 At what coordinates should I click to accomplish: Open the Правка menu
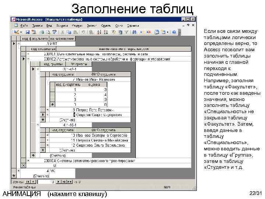(37, 25)
